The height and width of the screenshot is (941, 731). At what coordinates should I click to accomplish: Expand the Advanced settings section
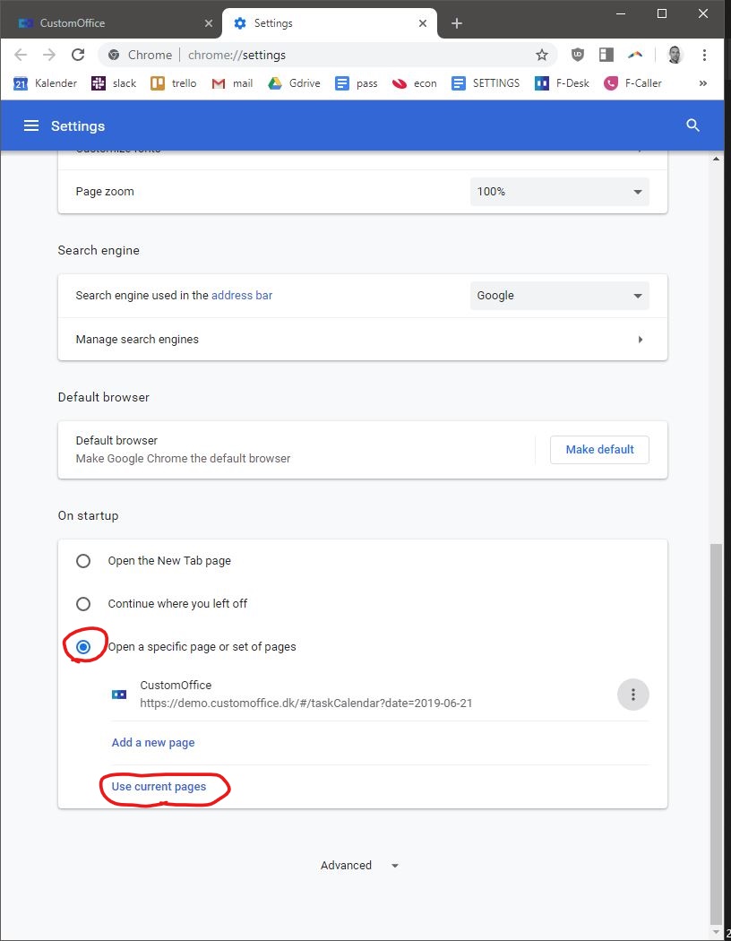(360, 866)
